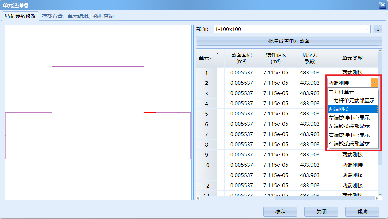
Task: Collapse the unit type dropdown arrow in row 2
Action: tap(374, 83)
